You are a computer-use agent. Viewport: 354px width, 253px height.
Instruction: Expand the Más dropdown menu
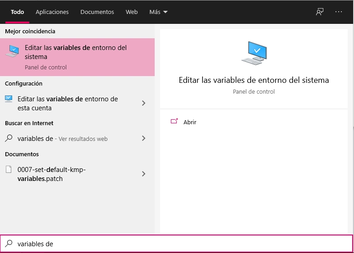[x=158, y=12]
